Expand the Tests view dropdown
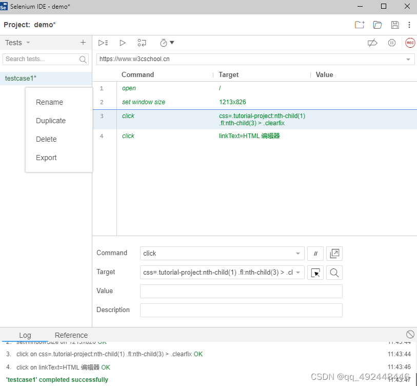417x386 pixels. 28,43
